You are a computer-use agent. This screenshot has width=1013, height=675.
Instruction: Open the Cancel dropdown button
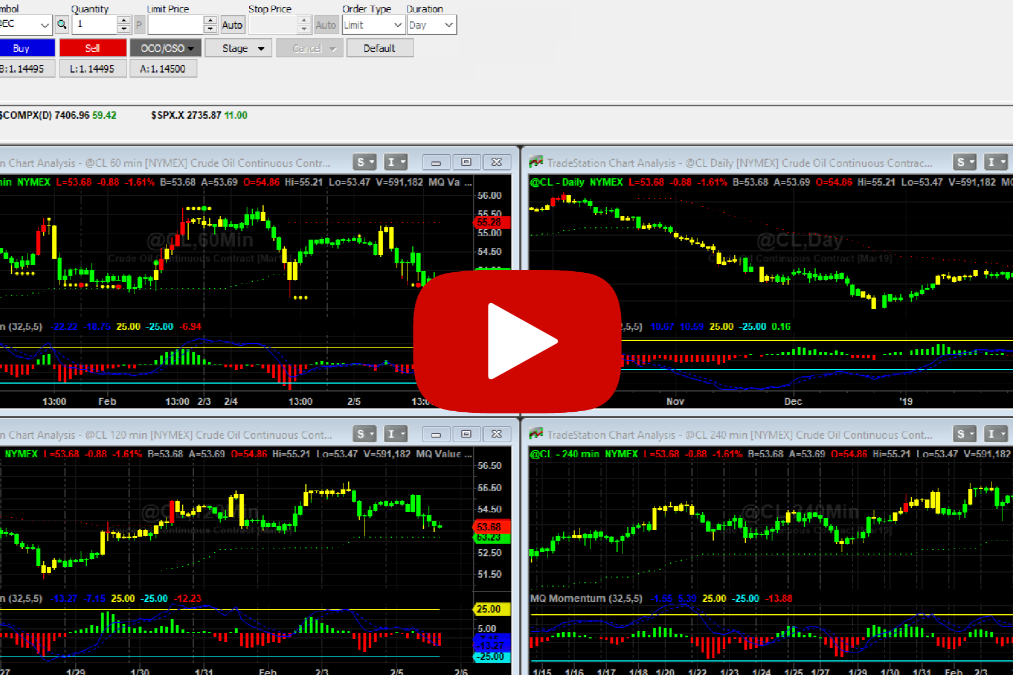pos(310,48)
